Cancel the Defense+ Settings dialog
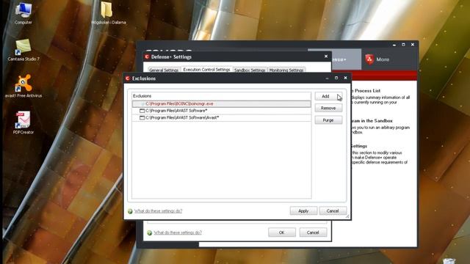 (313, 232)
